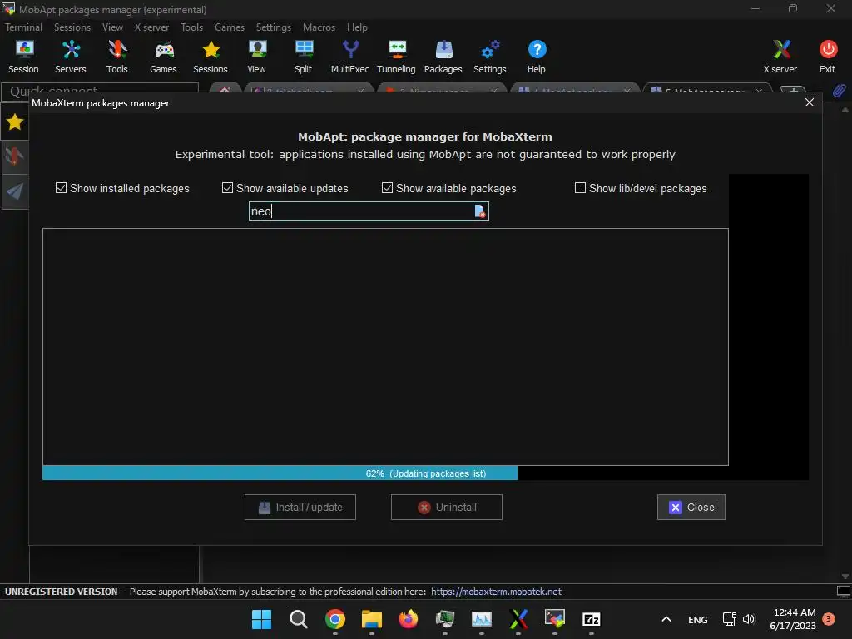Viewport: 852px width, 639px height.
Task: Open Windows taskbar search
Action: point(299,619)
